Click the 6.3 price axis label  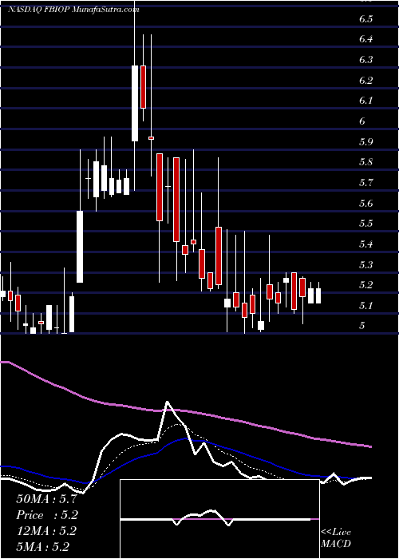click(x=366, y=60)
